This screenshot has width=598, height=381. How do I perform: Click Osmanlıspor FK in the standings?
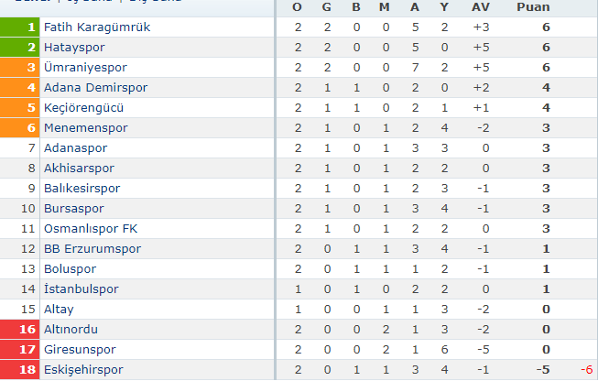(x=91, y=229)
